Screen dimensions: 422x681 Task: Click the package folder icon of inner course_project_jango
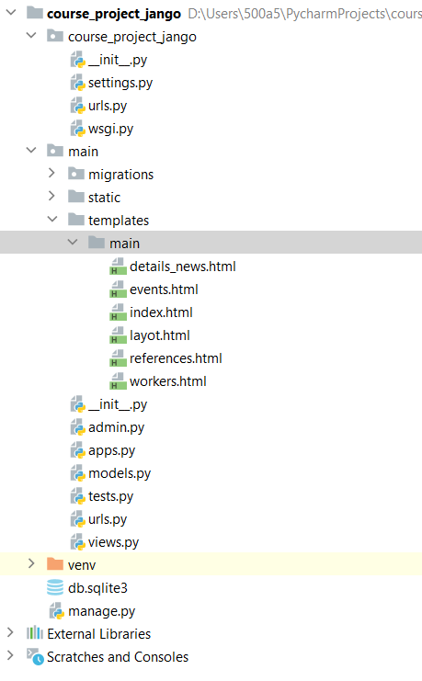55,36
